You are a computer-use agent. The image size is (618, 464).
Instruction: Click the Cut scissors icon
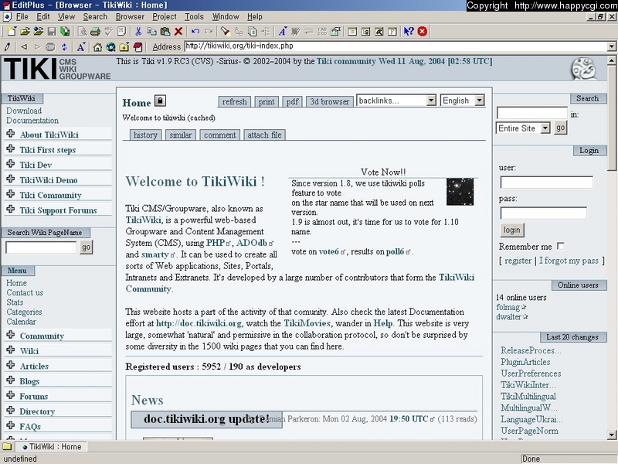pos(138,32)
